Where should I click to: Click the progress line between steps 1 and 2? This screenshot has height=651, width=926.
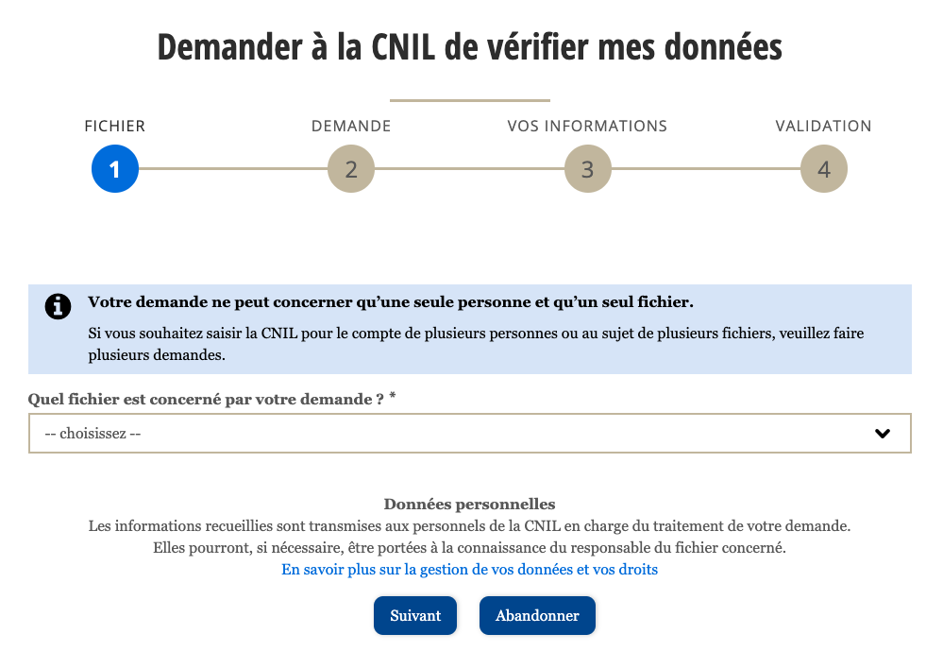pos(233,168)
